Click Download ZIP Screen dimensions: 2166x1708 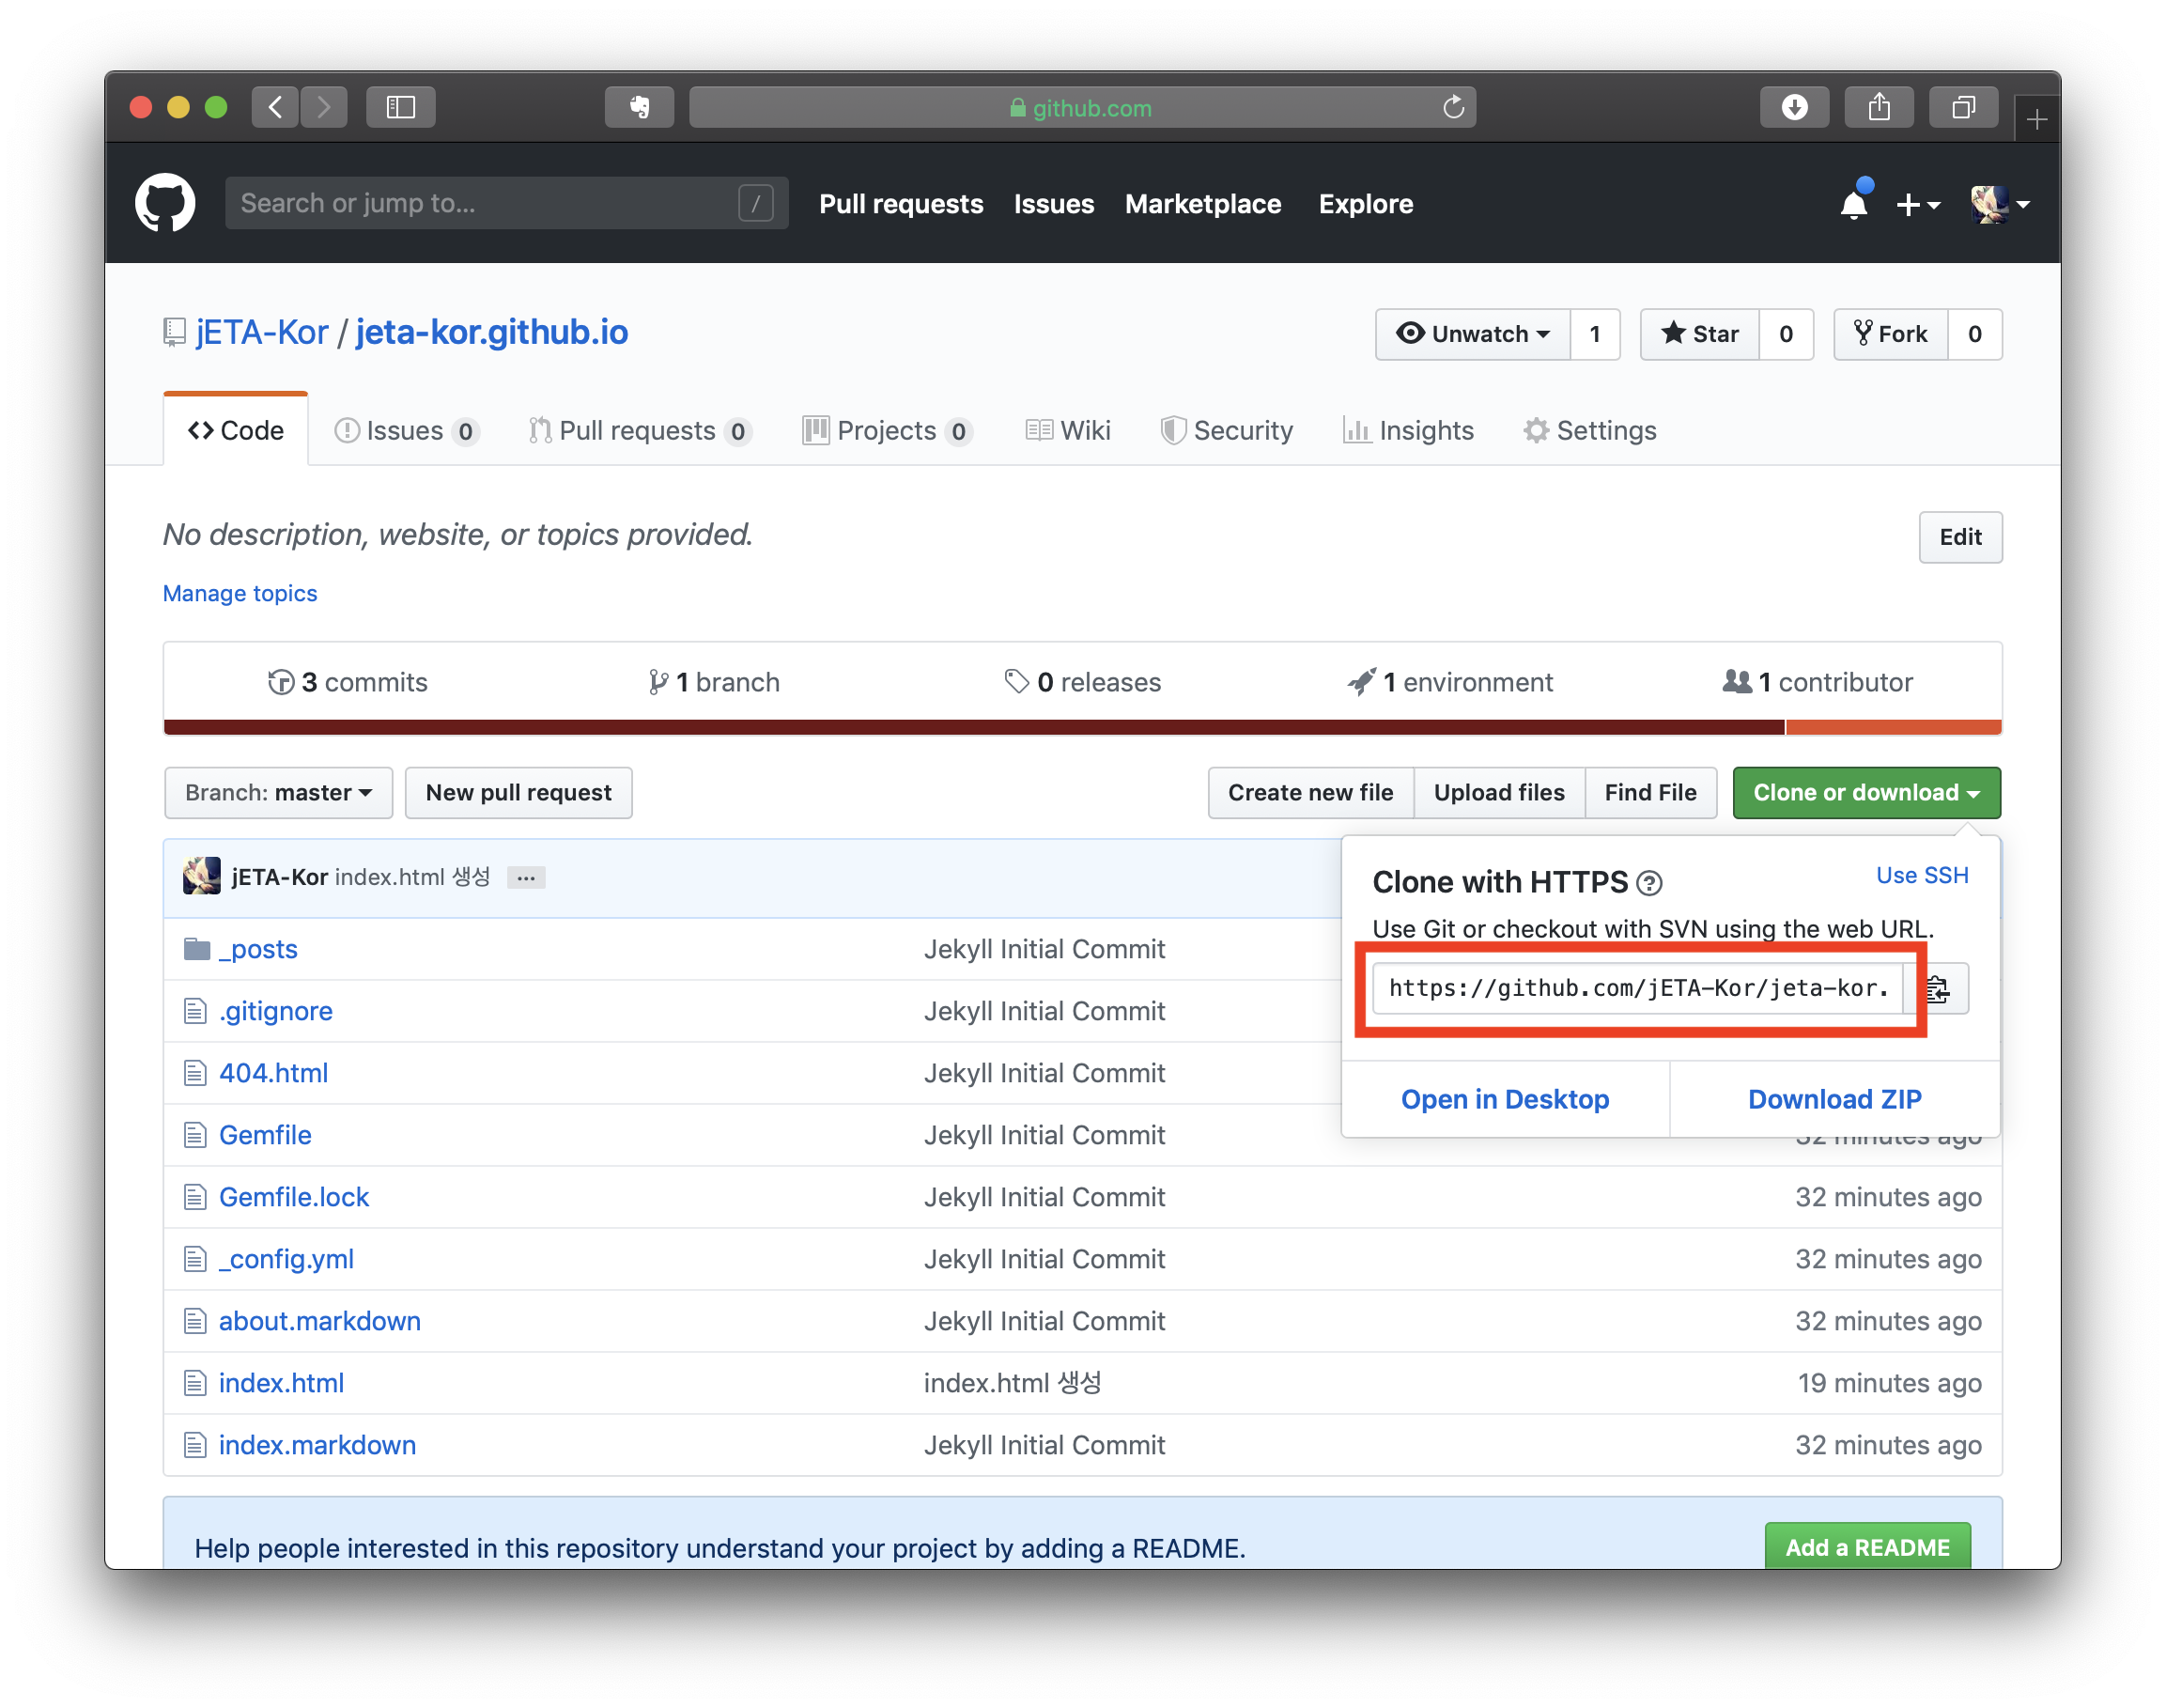tap(1834, 1099)
